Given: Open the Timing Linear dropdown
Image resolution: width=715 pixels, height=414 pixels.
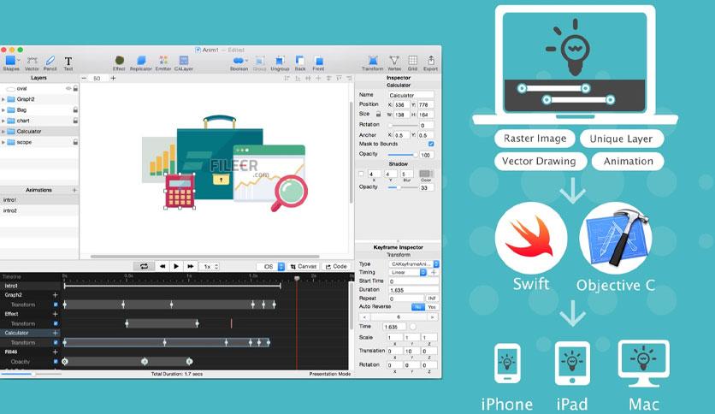Looking at the screenshot, I should pyautogui.click(x=408, y=272).
